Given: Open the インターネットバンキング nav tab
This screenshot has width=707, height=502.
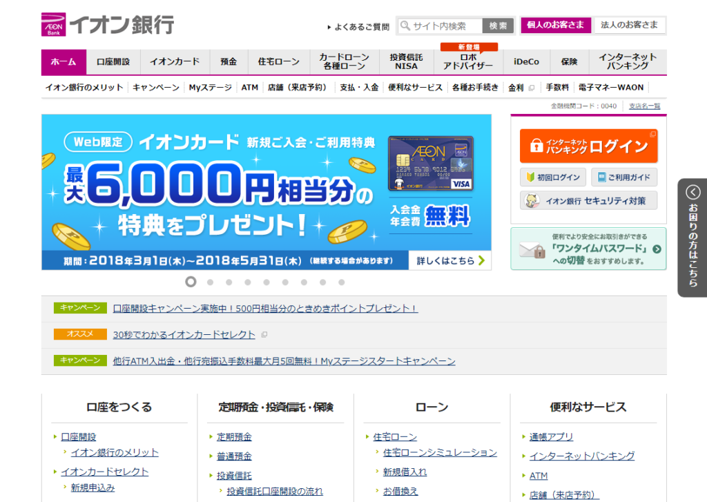Looking at the screenshot, I should [628, 61].
